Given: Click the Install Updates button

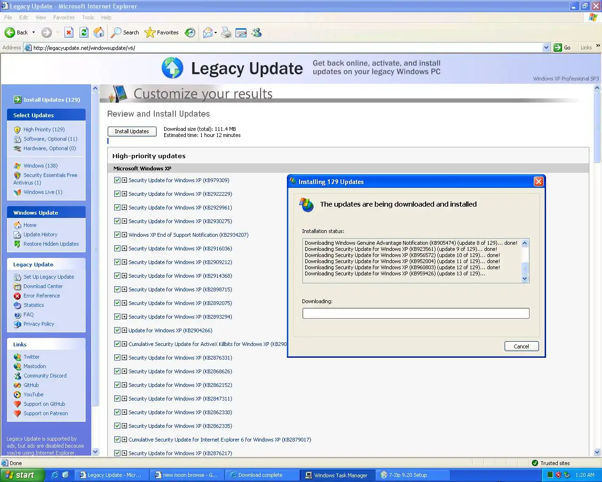Looking at the screenshot, I should [x=132, y=131].
